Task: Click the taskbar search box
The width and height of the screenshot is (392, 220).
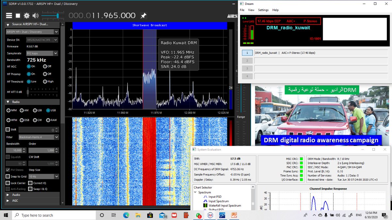Action: 53,215
